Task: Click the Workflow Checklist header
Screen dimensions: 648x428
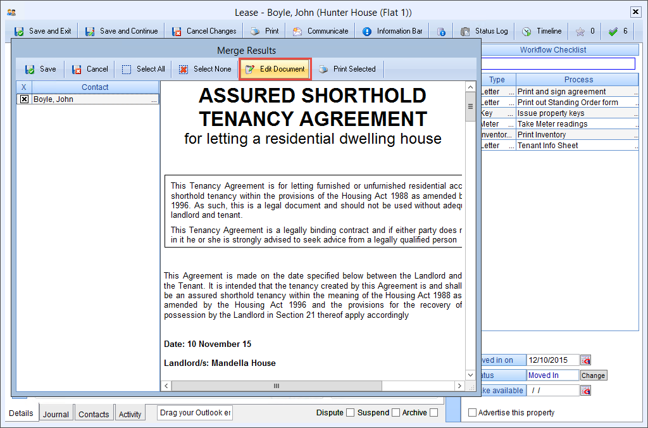Action: [553, 50]
